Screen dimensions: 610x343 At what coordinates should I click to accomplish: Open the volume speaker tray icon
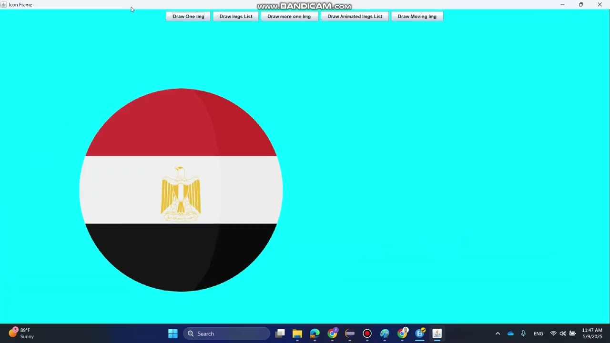(x=563, y=333)
